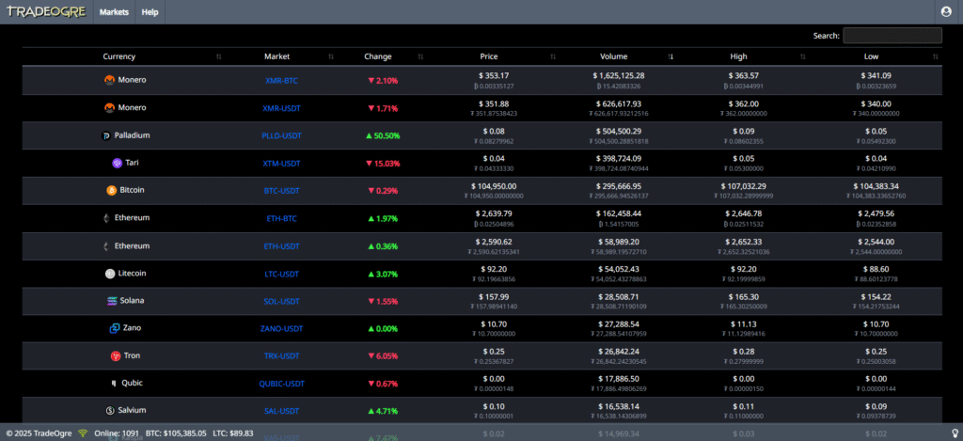The image size is (963, 441).
Task: Click the Litecoin coin icon
Action: tap(110, 274)
